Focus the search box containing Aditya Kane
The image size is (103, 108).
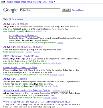coord(40,10)
